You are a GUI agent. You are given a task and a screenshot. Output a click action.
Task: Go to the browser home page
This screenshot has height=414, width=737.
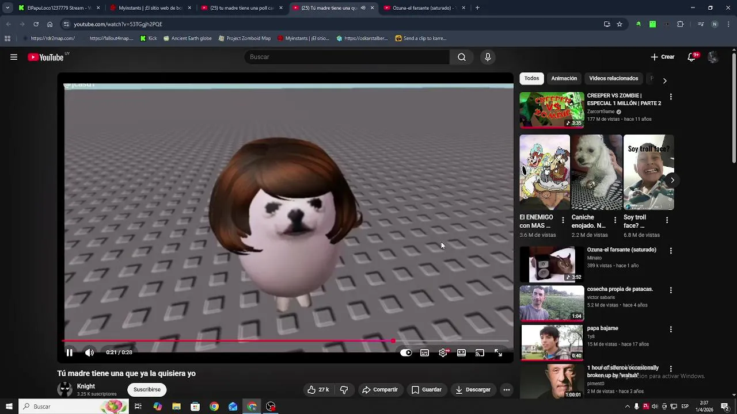(x=50, y=24)
